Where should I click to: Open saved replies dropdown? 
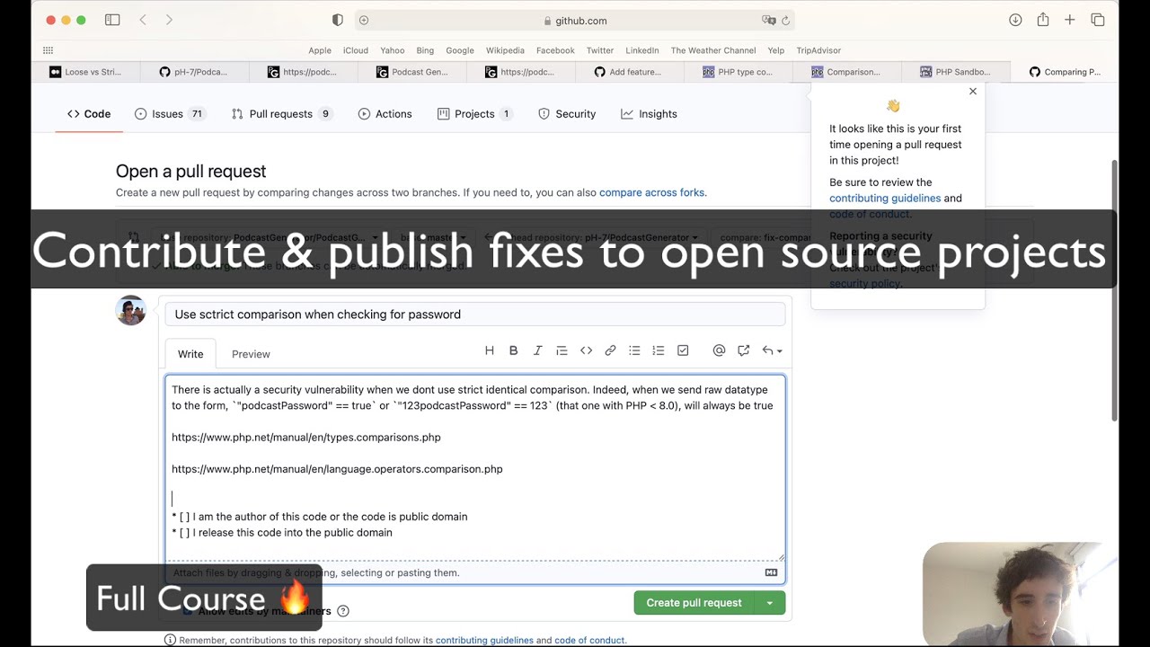(x=772, y=350)
